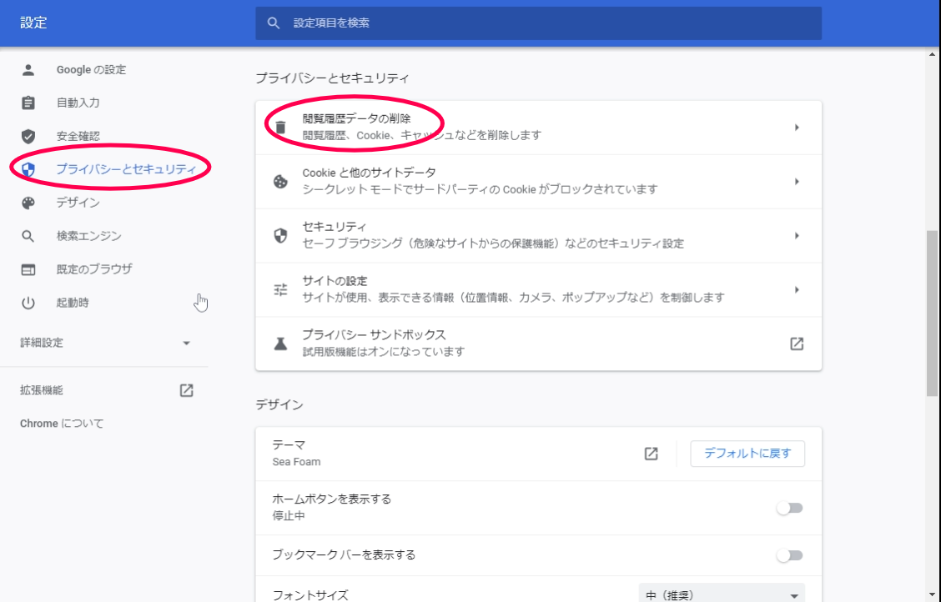This screenshot has height=602, width=941.
Task: Select 自動入力 in the sidebar
Action: point(78,103)
